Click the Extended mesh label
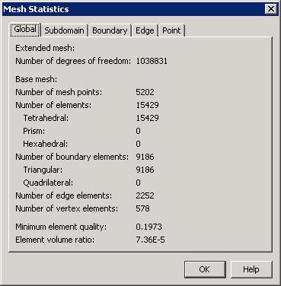Viewport: 281px width, 286px height. click(x=45, y=48)
